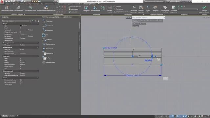Click the Constraint Status (Статус зависимости) button
Image resolution: width=210 pixels, height=118 pixels.
121,12
